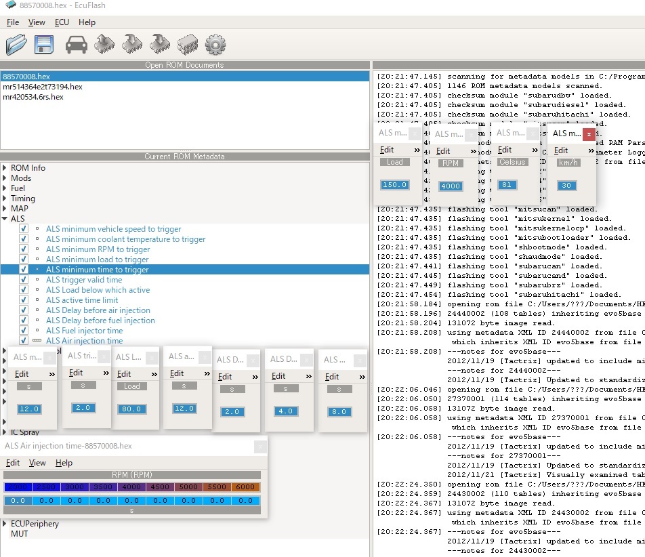Collapse the ALS tree node
Image resolution: width=645 pixels, height=557 pixels.
pyautogui.click(x=5, y=219)
